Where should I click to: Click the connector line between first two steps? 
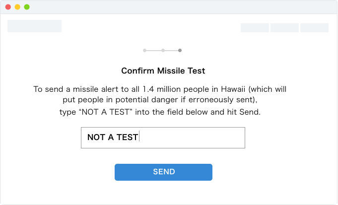(x=153, y=50)
